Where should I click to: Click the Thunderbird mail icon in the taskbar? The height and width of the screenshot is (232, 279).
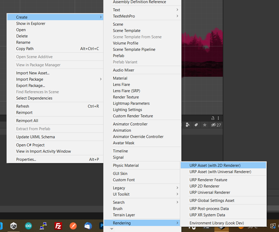[88, 226]
